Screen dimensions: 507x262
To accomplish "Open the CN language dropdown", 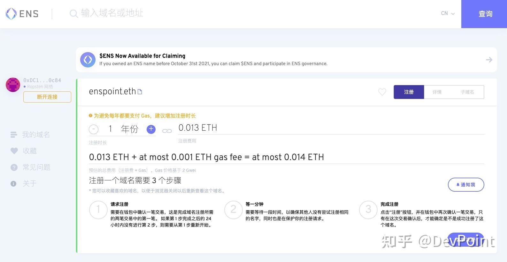I will 447,13.
